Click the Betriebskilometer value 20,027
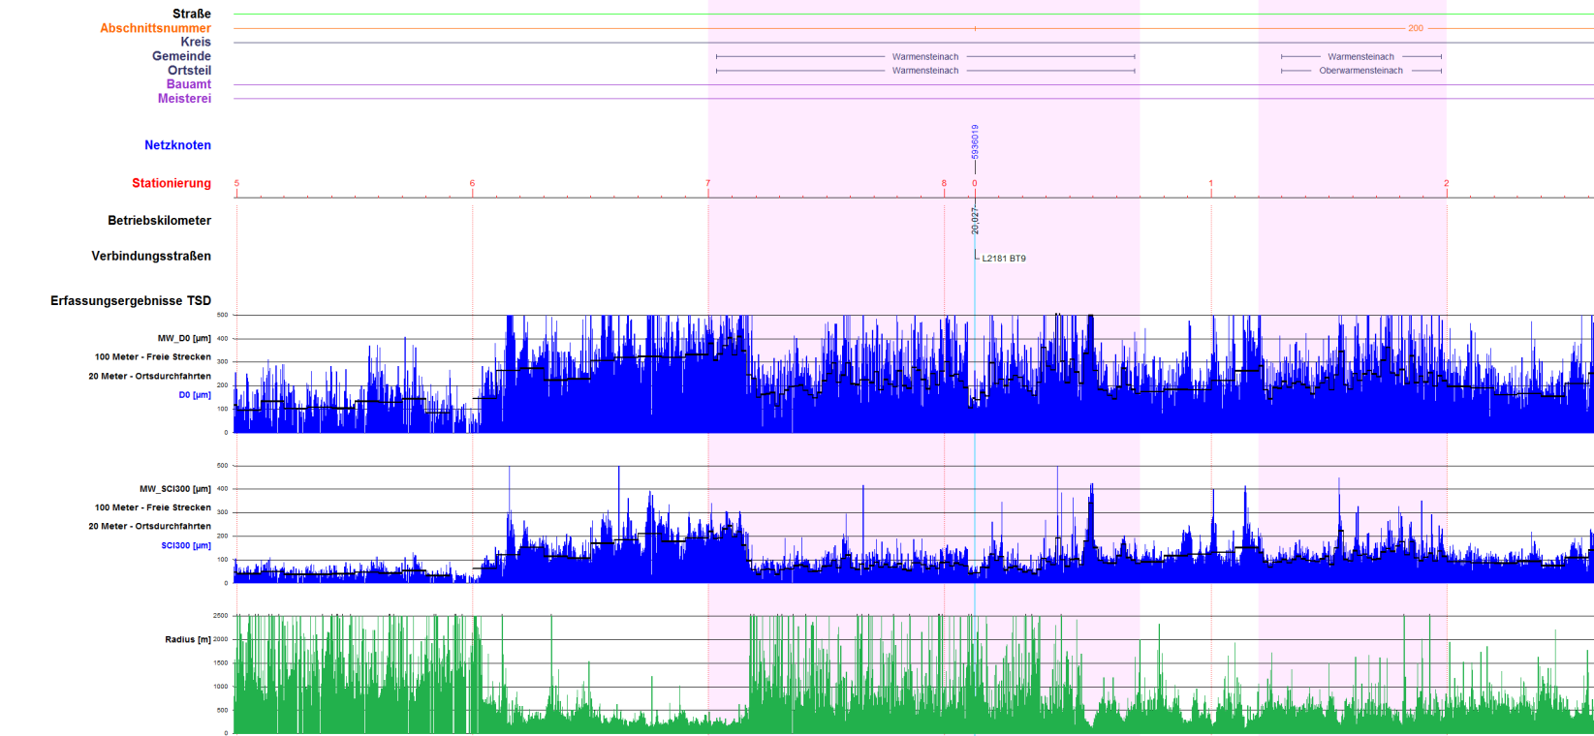 tap(975, 221)
